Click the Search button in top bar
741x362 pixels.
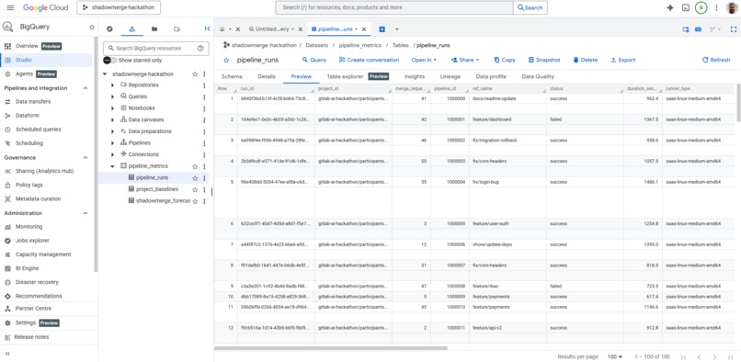530,7
